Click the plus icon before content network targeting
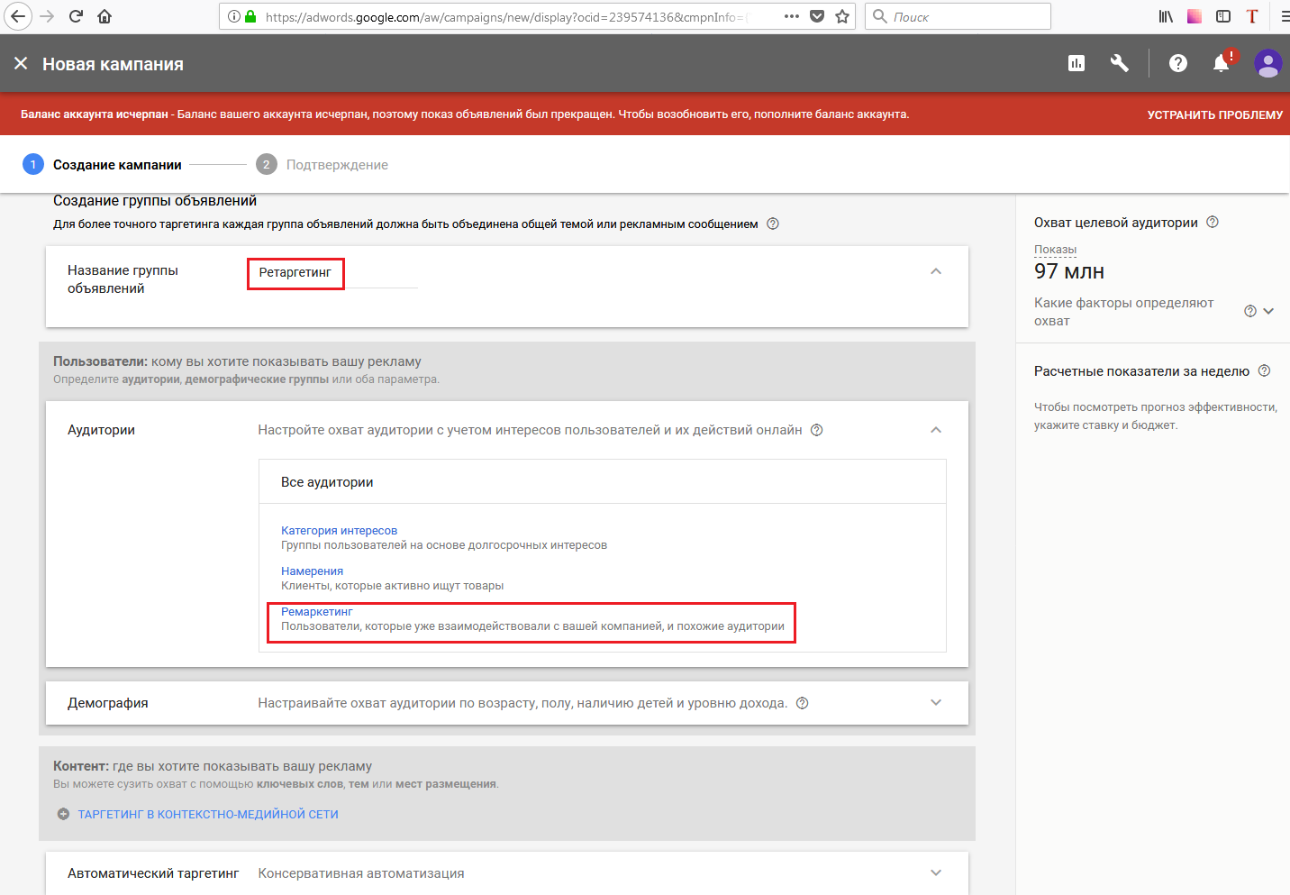Image resolution: width=1290 pixels, height=895 pixels. tap(63, 814)
